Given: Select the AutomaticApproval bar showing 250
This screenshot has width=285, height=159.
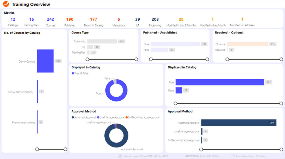Looking at the screenshot, I should 239,123.
